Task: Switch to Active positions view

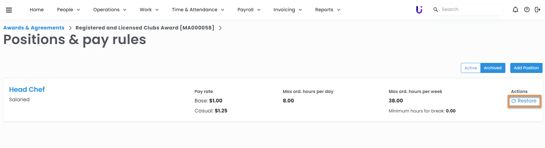Action: click(x=470, y=68)
